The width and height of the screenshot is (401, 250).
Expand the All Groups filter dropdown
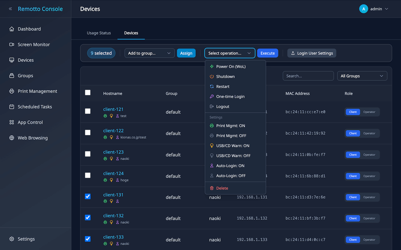[x=362, y=76]
